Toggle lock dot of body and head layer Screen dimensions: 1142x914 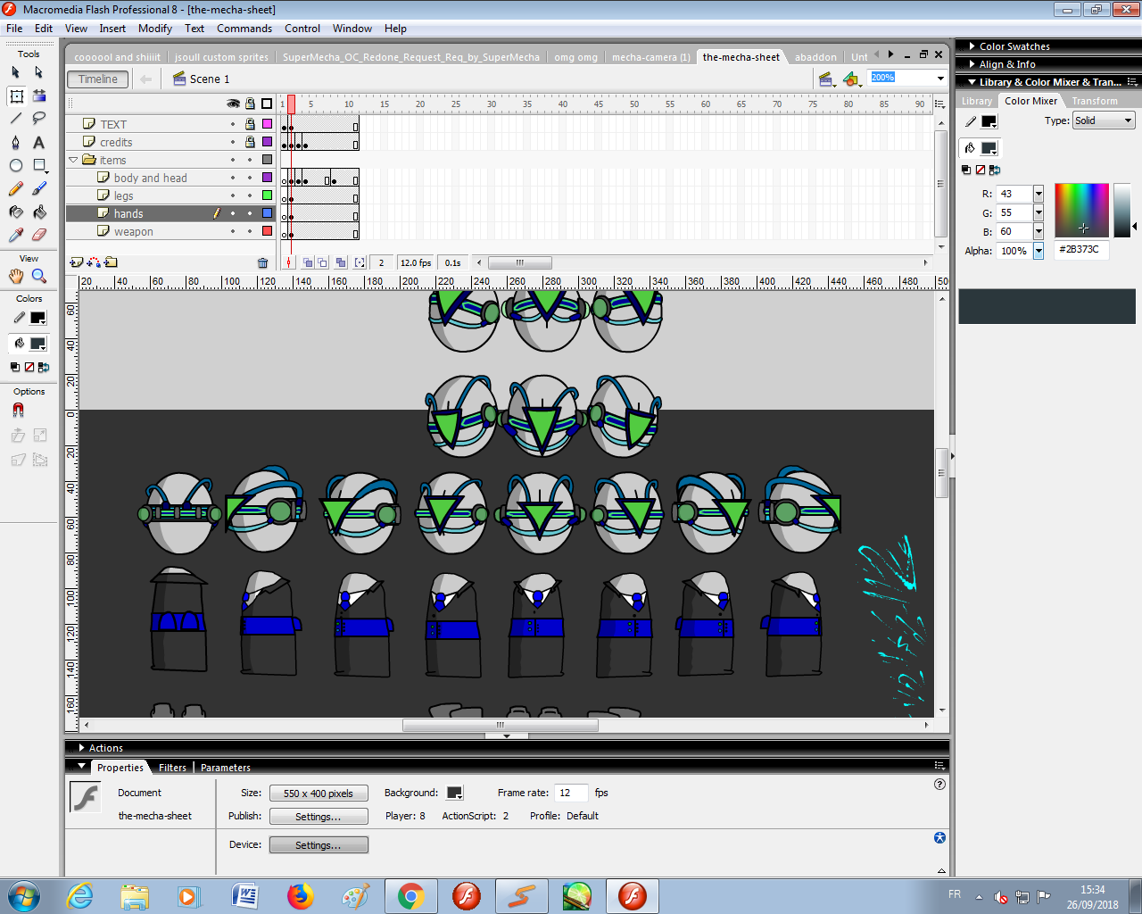(250, 178)
